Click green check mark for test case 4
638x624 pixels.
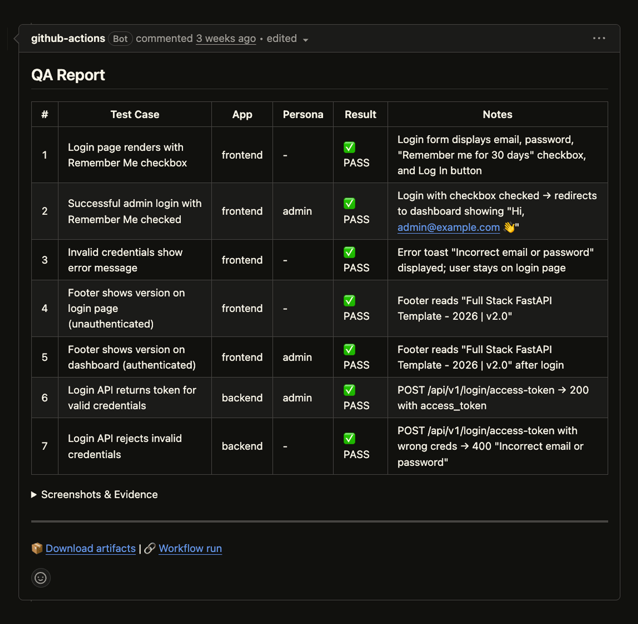pos(349,301)
